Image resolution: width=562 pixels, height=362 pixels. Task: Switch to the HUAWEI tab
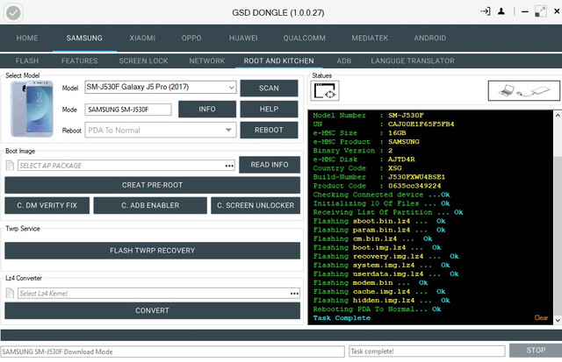[243, 38]
